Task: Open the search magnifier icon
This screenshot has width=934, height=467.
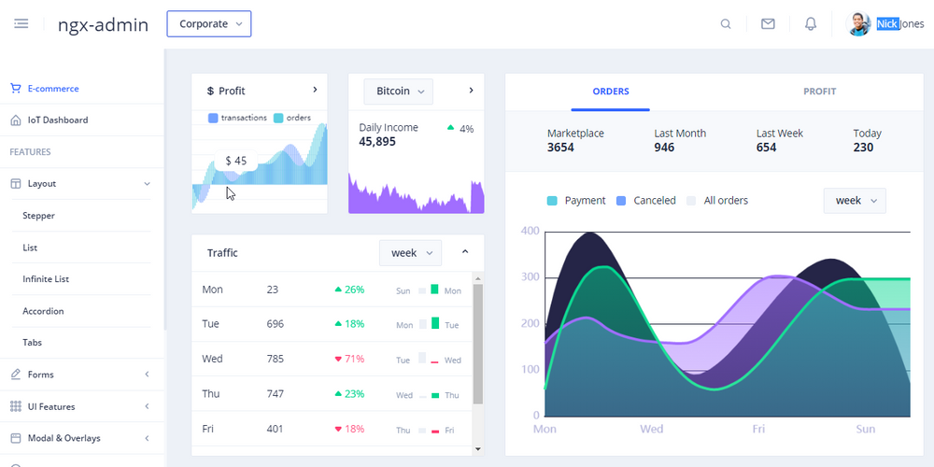Action: (x=726, y=24)
